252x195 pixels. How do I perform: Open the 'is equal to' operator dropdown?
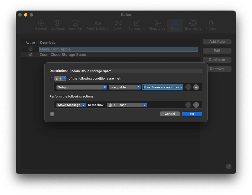[125, 87]
